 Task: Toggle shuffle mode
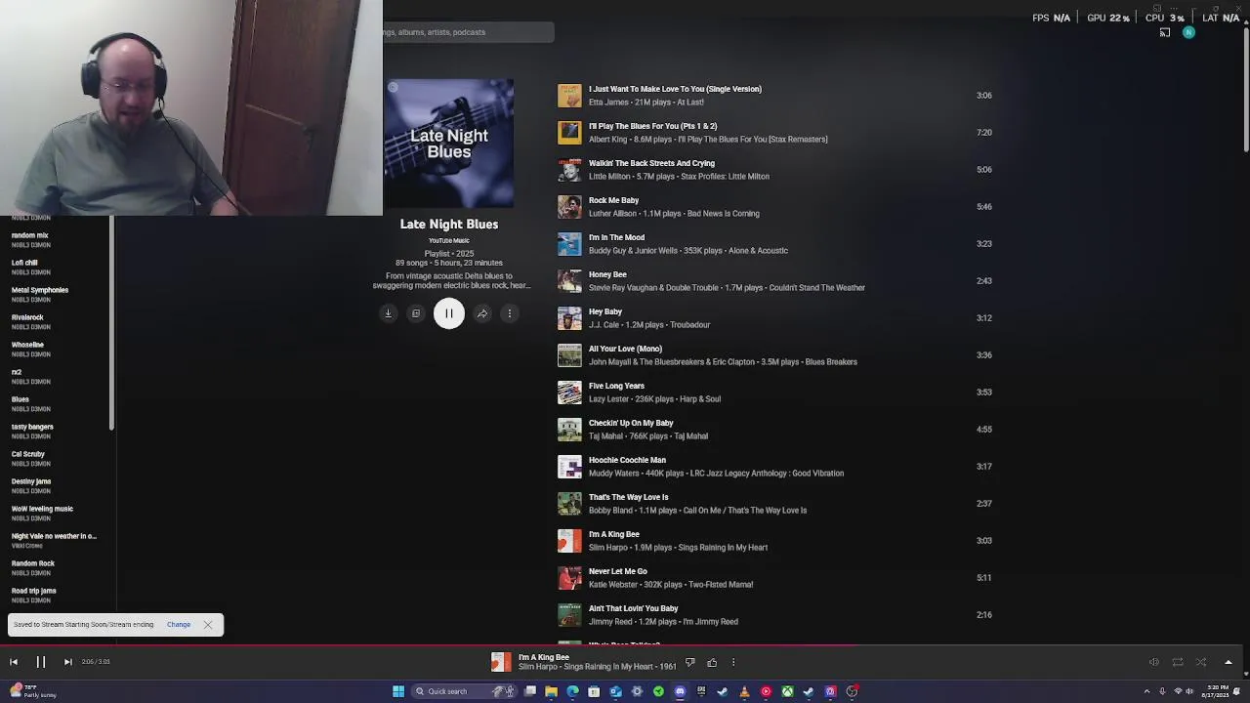1201,662
